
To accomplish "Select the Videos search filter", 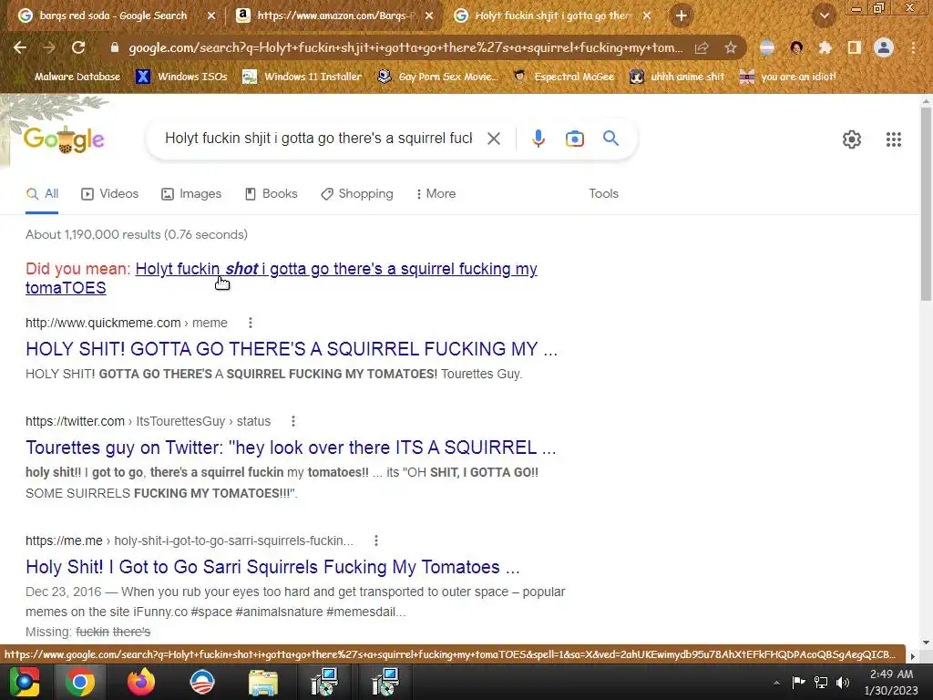I will click(110, 194).
